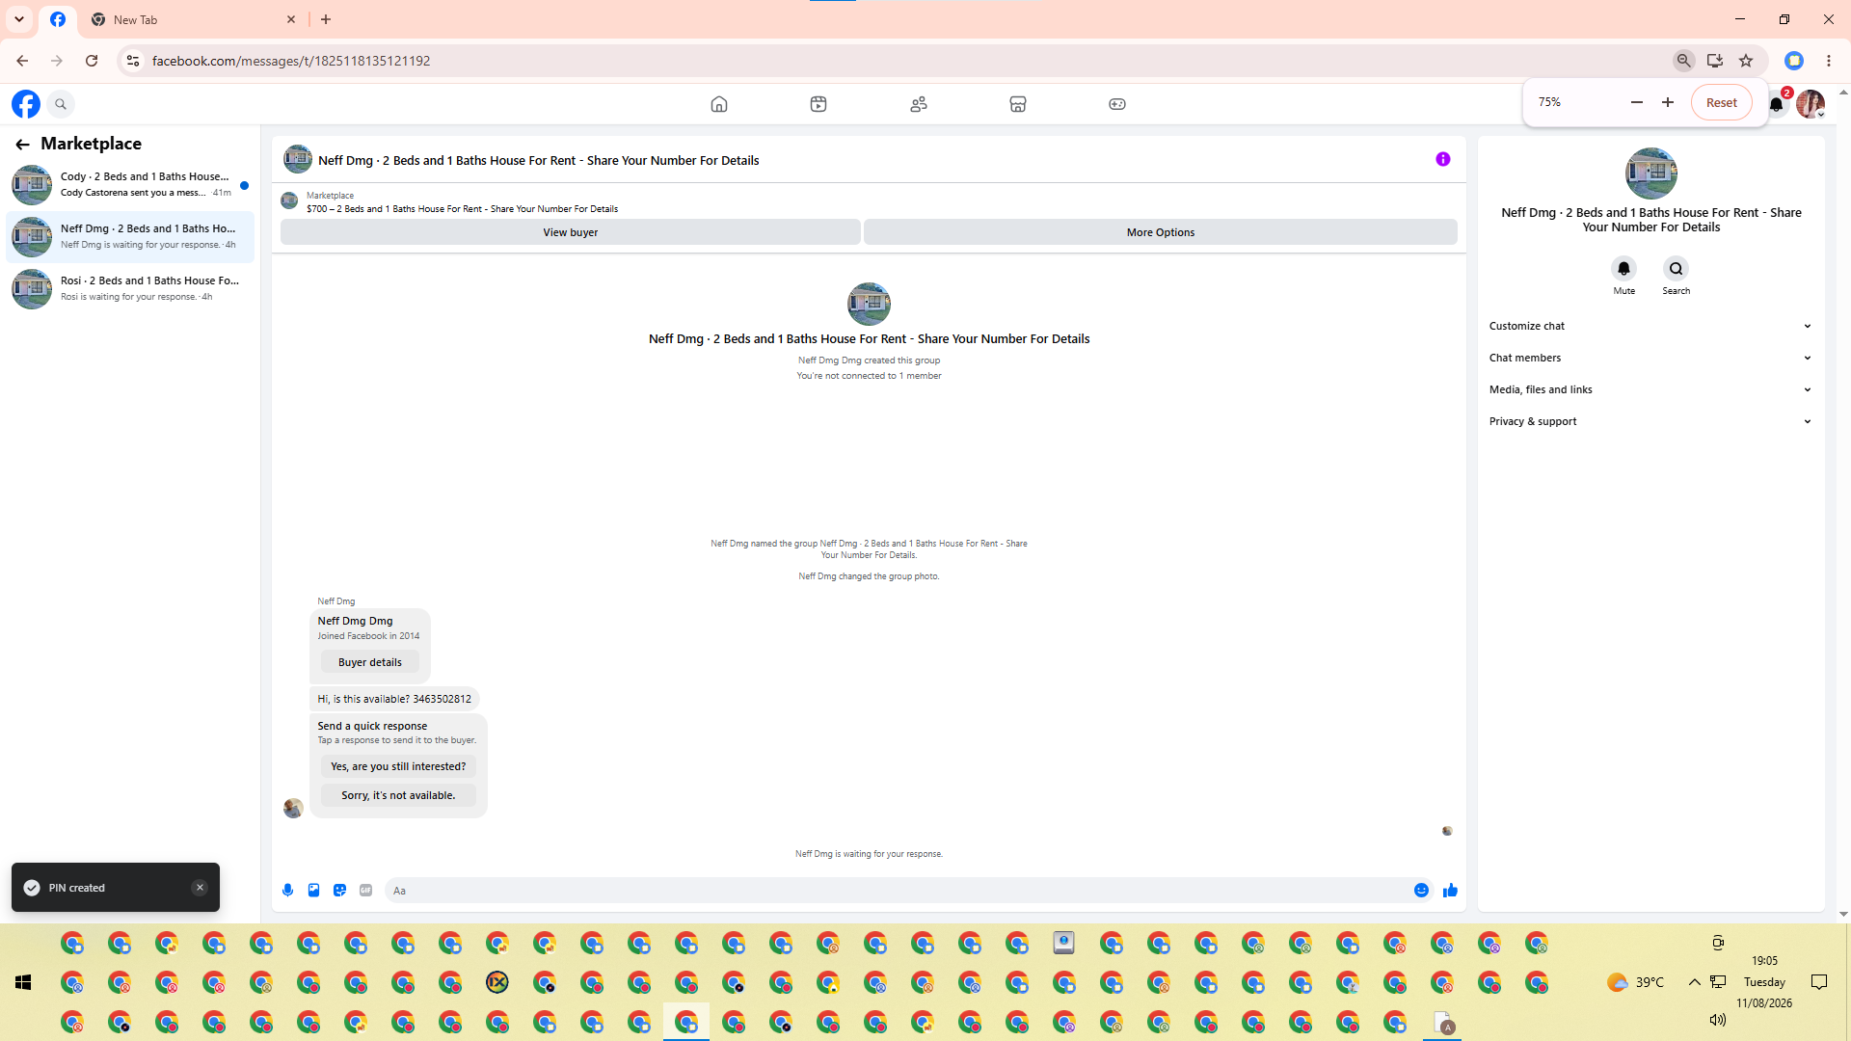1851x1041 pixels.
Task: Open Facebook home via the logo
Action: pos(26,104)
